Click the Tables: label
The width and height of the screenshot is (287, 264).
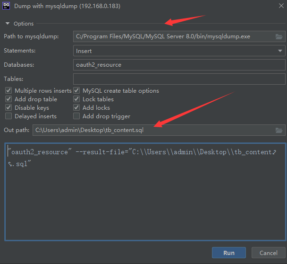(14, 79)
